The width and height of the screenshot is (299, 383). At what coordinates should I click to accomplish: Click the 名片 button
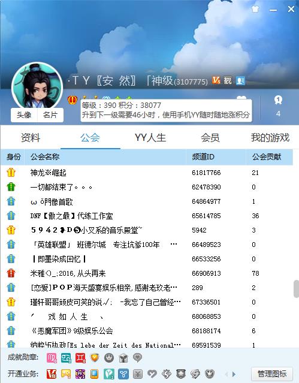point(50,115)
